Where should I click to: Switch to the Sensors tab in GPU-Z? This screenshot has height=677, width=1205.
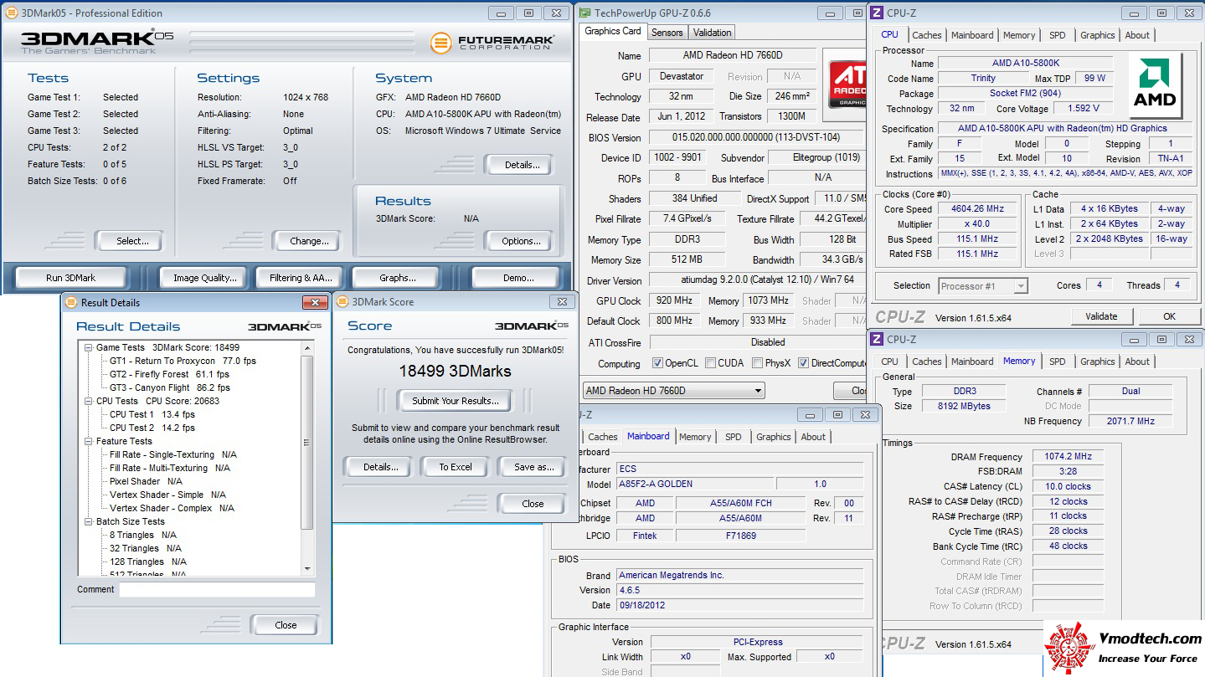667,33
